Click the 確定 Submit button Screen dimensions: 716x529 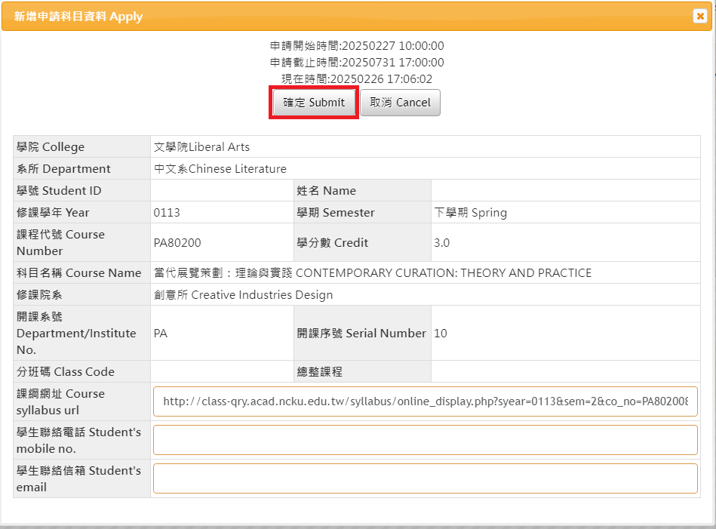314,103
